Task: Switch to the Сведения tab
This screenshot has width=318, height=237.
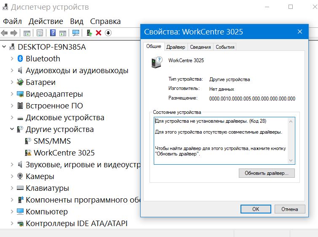Action: pos(200,47)
